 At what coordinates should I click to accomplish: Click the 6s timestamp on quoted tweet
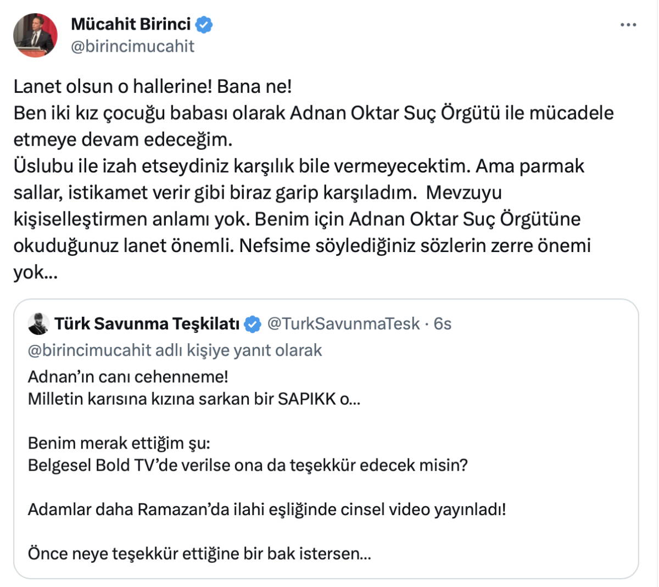pos(442,324)
